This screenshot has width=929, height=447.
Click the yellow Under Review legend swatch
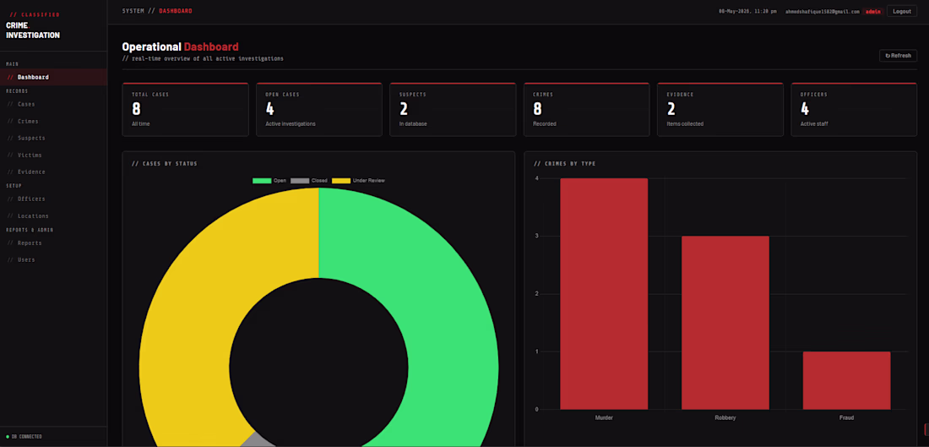pos(340,180)
